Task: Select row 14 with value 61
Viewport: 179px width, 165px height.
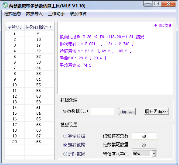Action: coord(29,108)
